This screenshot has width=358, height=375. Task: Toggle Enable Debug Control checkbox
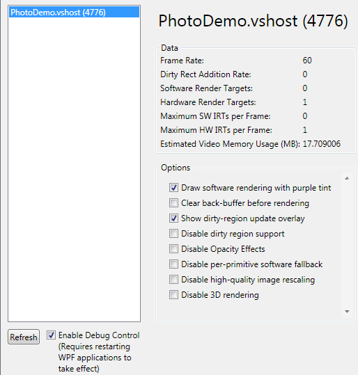pyautogui.click(x=51, y=335)
